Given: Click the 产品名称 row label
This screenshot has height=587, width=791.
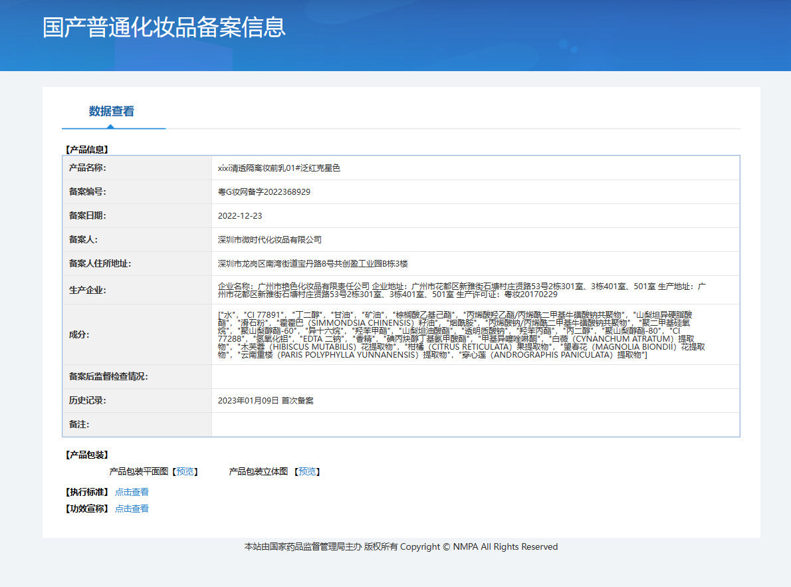Looking at the screenshot, I should pyautogui.click(x=88, y=168).
